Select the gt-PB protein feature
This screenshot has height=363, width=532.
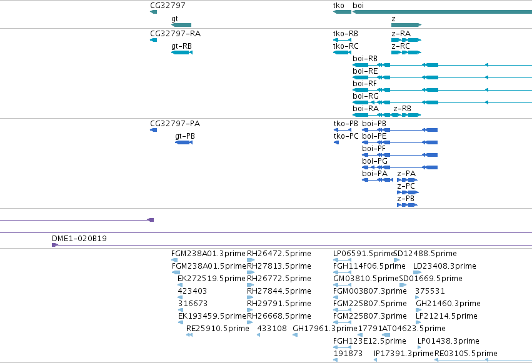(x=184, y=142)
